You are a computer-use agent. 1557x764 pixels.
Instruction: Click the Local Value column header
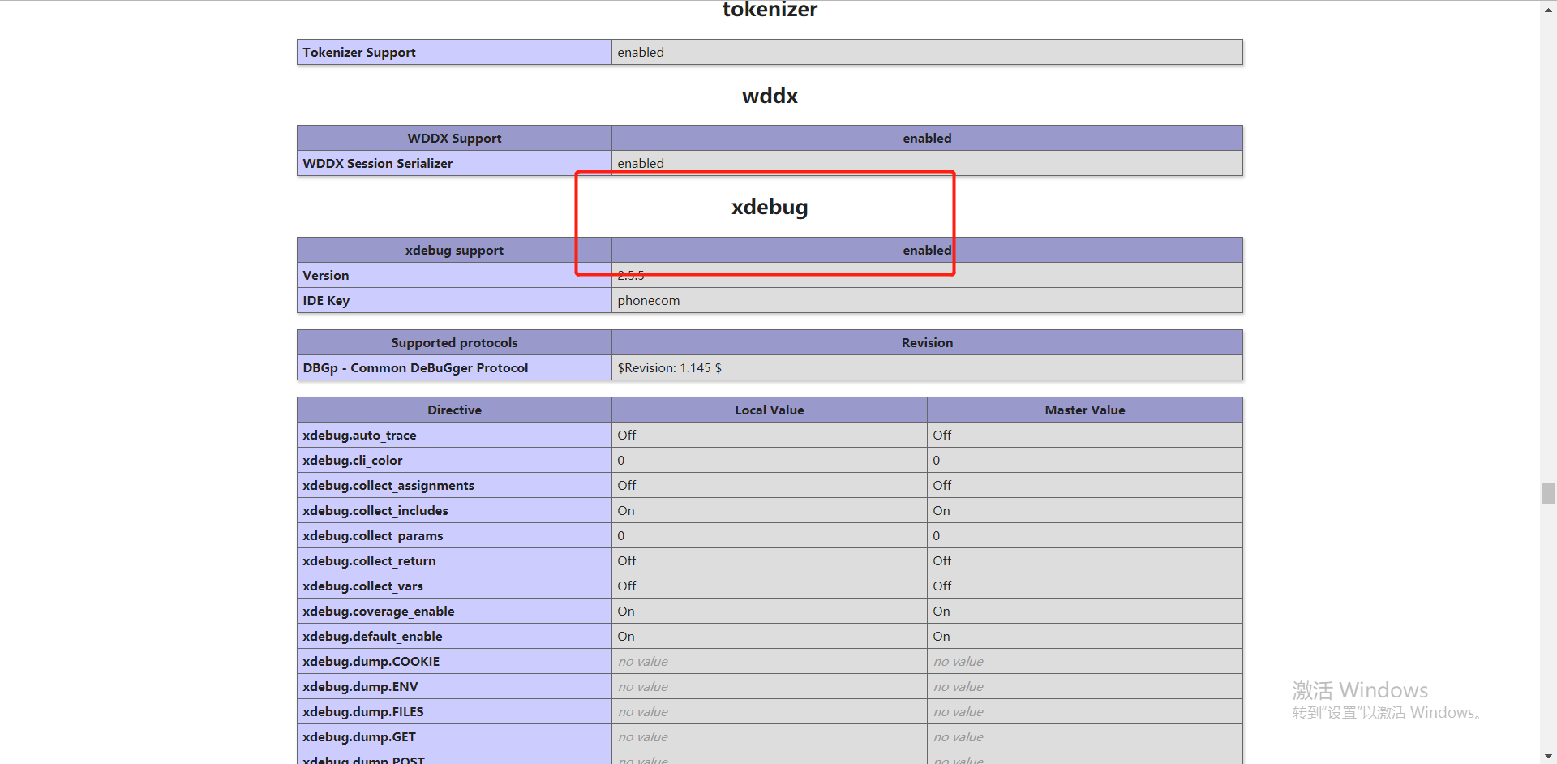[x=770, y=410]
